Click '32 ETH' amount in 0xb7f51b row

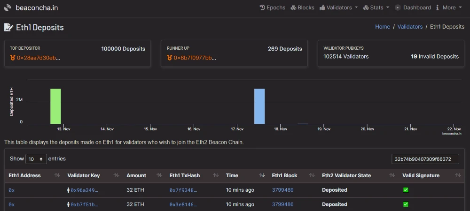pyautogui.click(x=135, y=204)
